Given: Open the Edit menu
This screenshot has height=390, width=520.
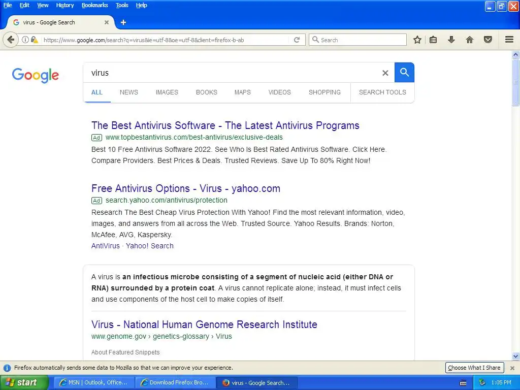Looking at the screenshot, I should (x=24, y=5).
